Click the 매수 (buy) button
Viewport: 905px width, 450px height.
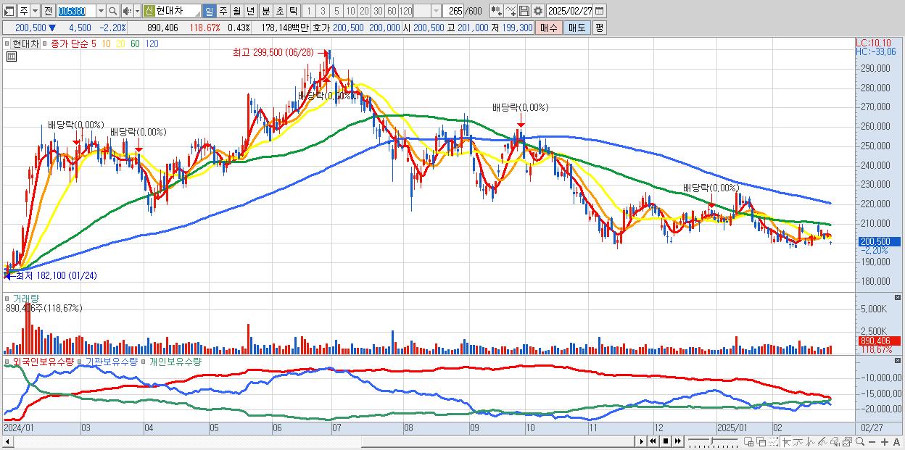coord(549,28)
